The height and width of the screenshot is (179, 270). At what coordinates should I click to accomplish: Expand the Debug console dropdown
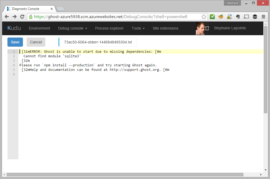[72, 28]
